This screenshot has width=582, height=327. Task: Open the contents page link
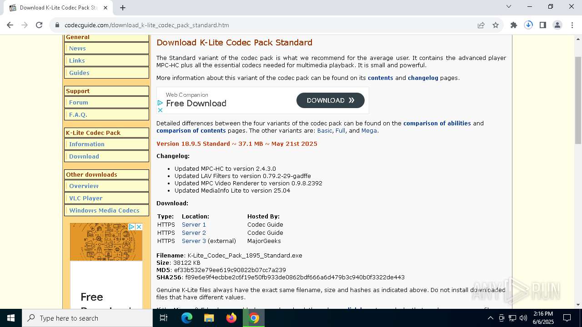(x=381, y=78)
